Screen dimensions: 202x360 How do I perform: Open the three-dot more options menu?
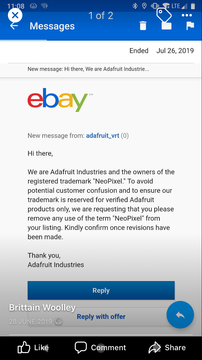[x=187, y=16]
